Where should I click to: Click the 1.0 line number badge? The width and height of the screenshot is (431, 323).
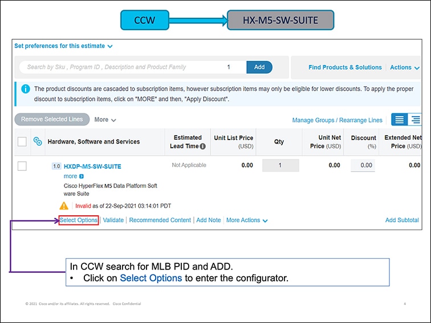(x=56, y=166)
